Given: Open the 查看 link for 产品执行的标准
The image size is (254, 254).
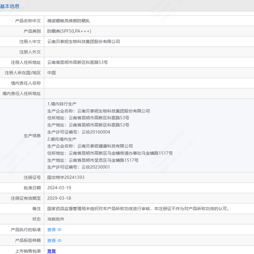Looking at the screenshot, I should click(51, 230).
